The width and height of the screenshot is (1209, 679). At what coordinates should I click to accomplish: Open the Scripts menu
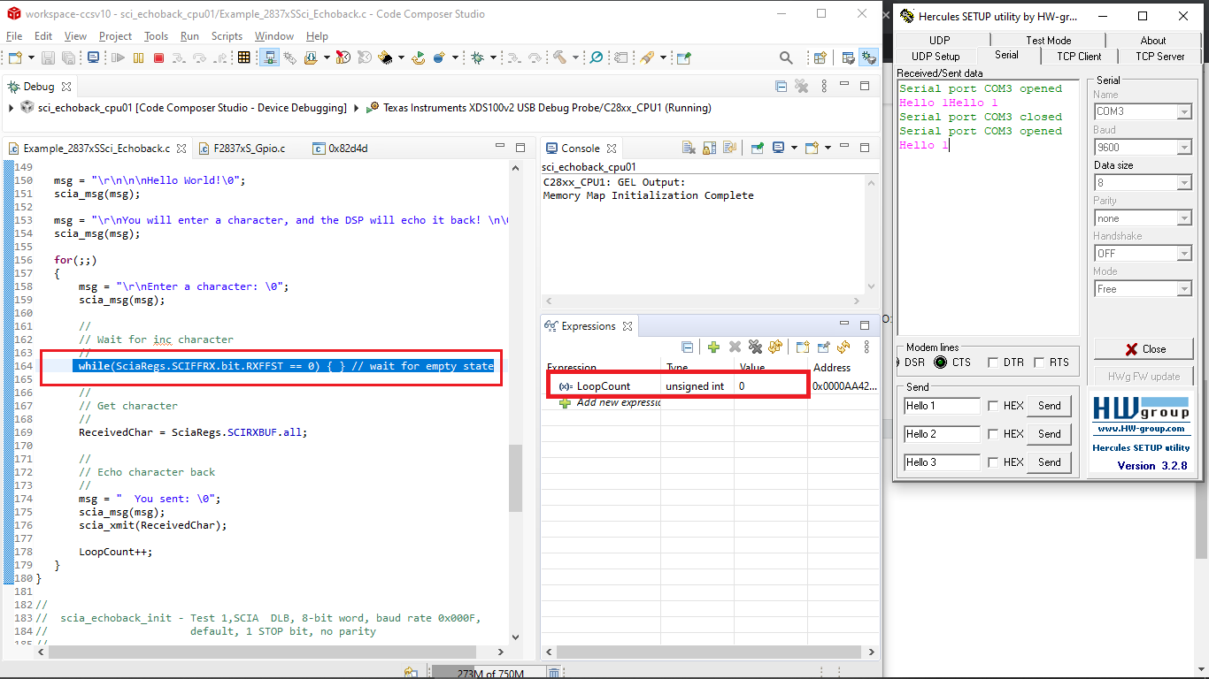click(x=227, y=36)
